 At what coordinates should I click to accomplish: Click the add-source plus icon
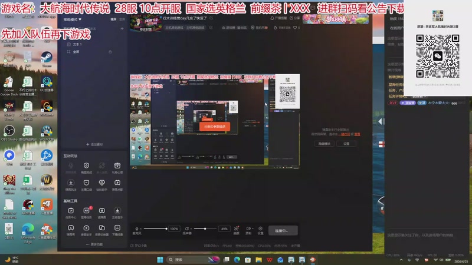(x=122, y=28)
